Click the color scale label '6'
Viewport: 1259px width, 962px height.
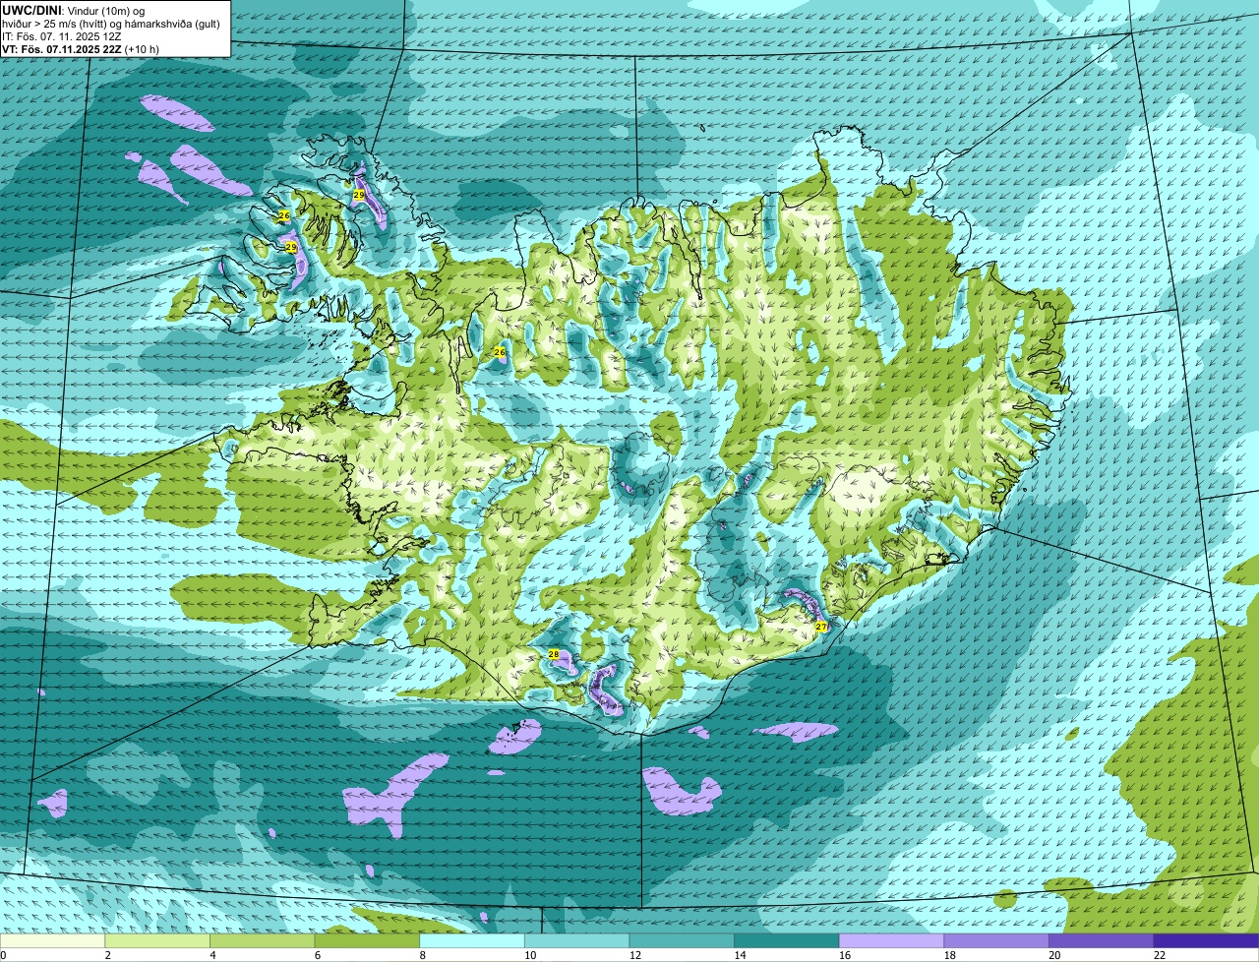318,955
